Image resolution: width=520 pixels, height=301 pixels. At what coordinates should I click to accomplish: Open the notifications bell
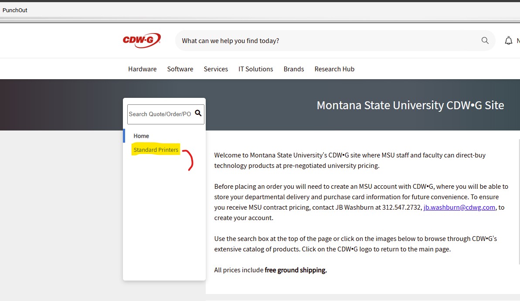[508, 40]
